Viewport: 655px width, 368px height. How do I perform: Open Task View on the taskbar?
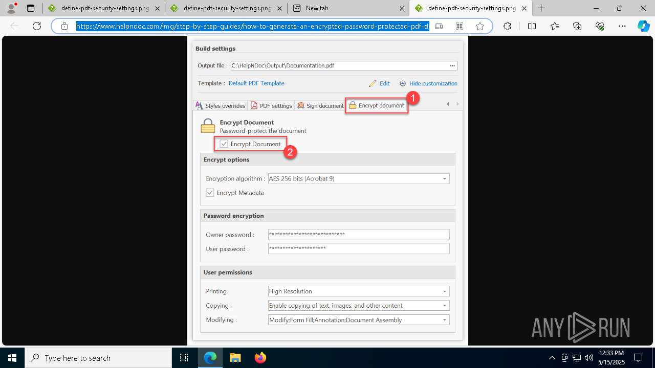(184, 358)
